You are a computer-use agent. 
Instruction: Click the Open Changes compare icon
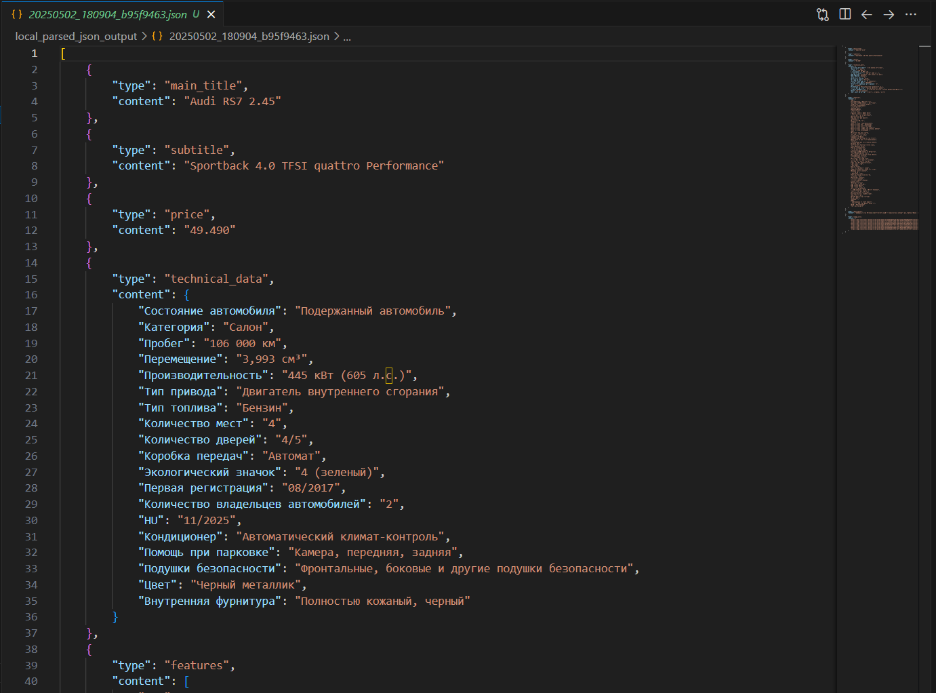coord(823,14)
